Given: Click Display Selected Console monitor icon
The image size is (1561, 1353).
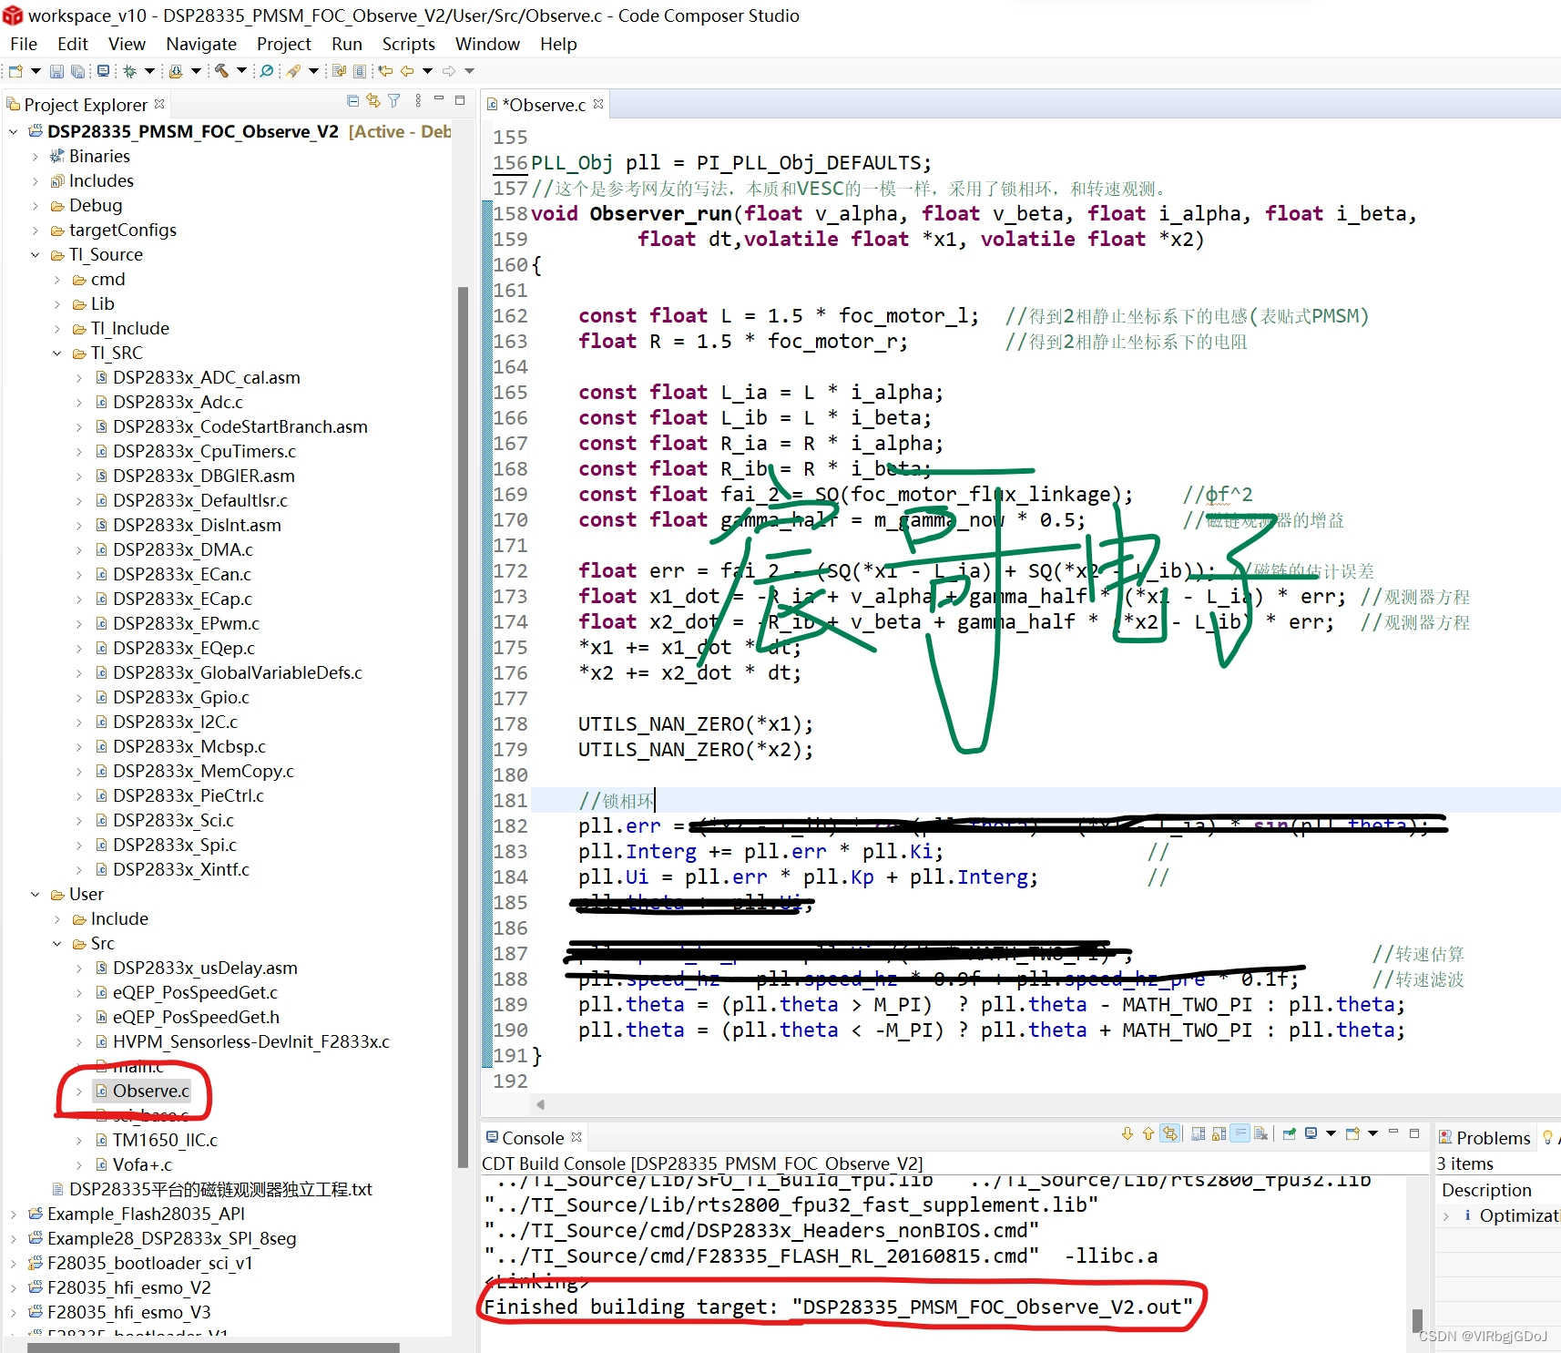Looking at the screenshot, I should [1311, 1133].
